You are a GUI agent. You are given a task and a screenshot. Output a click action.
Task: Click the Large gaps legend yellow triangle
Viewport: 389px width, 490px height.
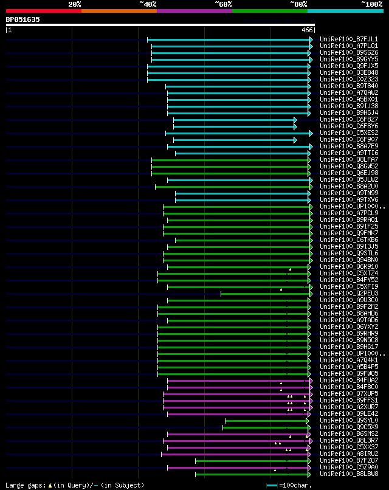[50, 486]
